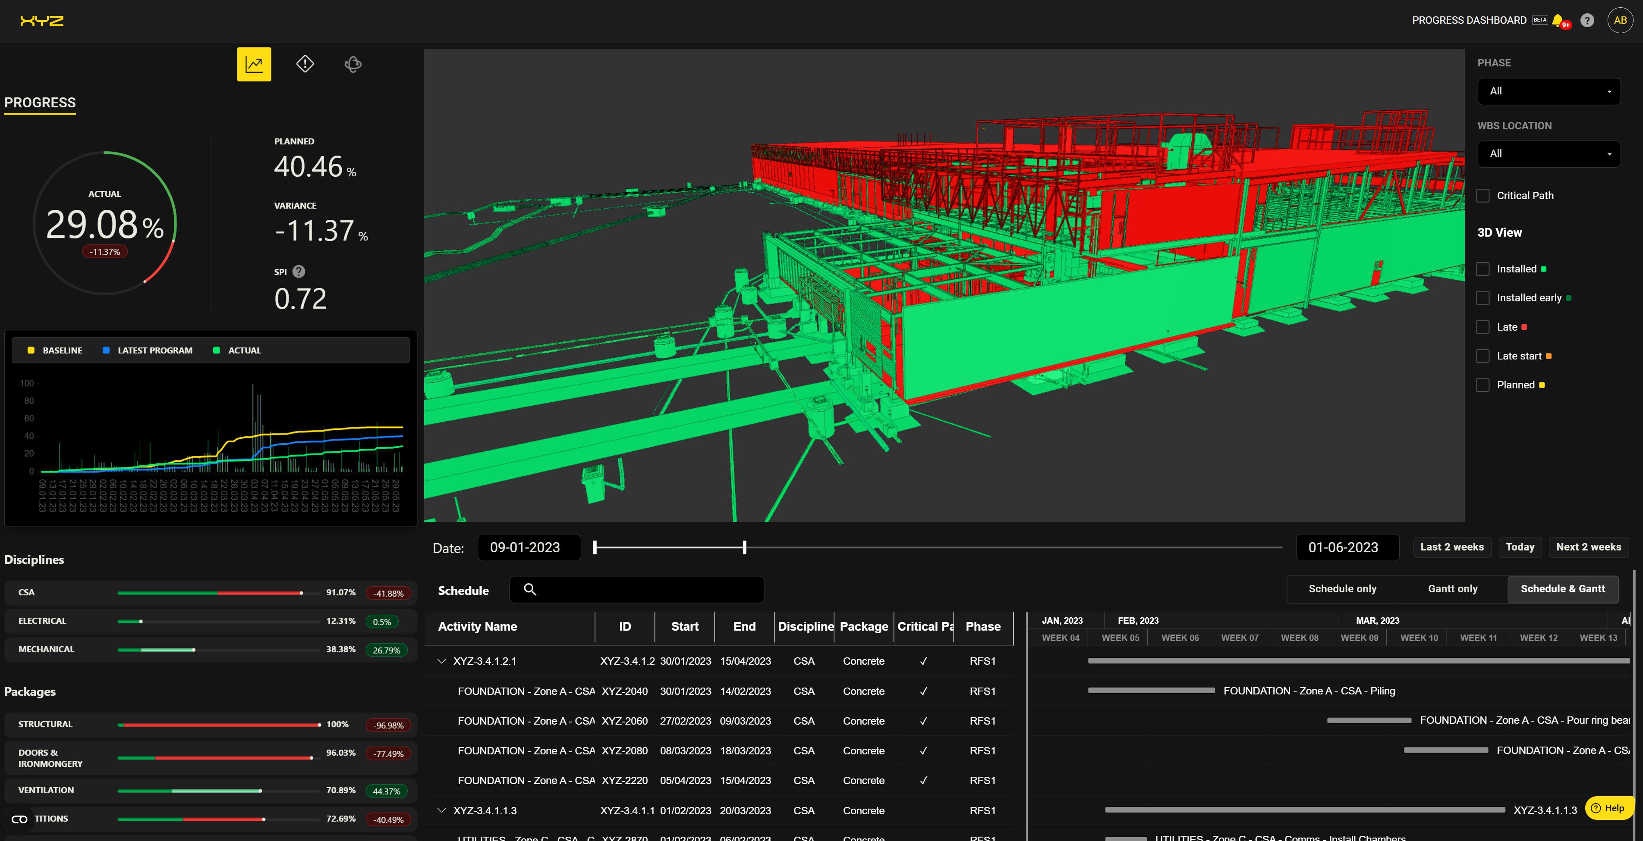Open the AB user avatar menu
The width and height of the screenshot is (1643, 841).
(1620, 20)
